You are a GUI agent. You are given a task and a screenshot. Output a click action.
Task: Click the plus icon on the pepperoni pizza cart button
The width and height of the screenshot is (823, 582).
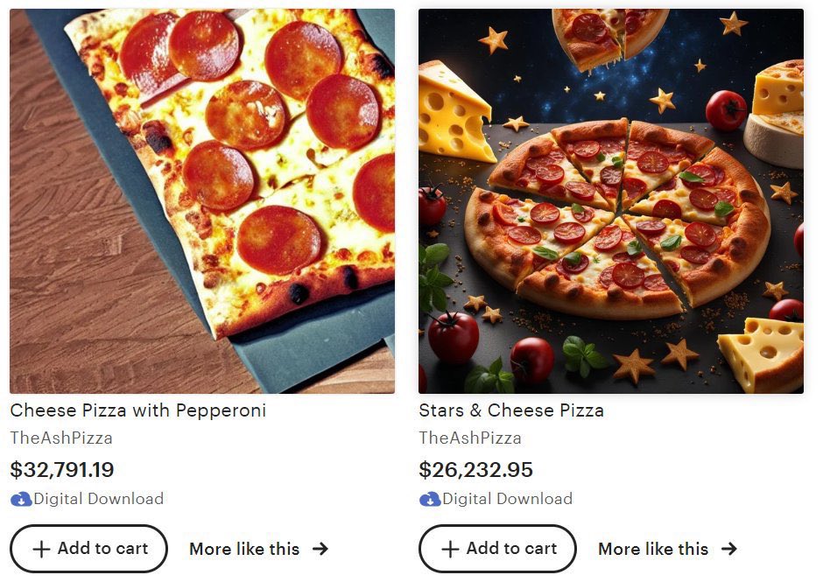(x=41, y=550)
